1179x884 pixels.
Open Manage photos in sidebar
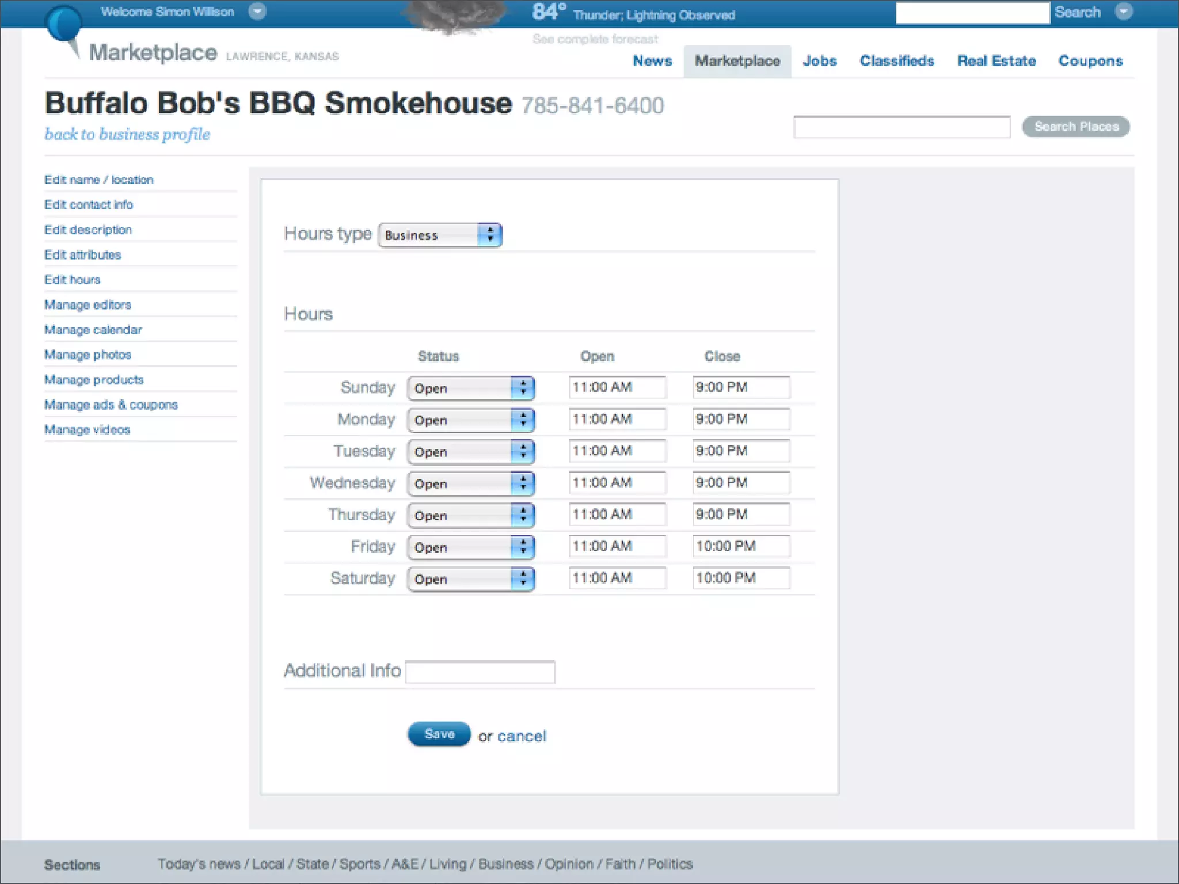coord(88,355)
